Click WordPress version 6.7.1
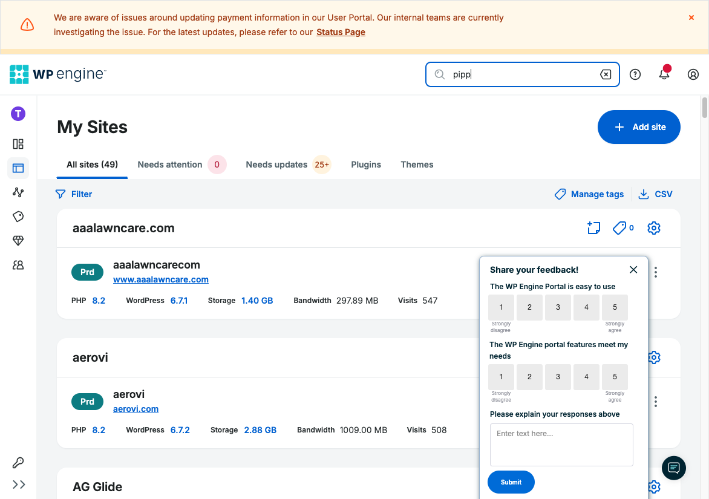 click(179, 301)
